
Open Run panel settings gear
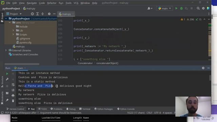pyautogui.click(x=203, y=68)
